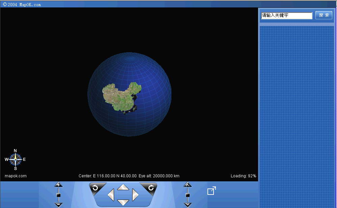Image resolution: width=337 pixels, height=208 pixels.
Task: Click the zoom slider handle
Action: 59,195
